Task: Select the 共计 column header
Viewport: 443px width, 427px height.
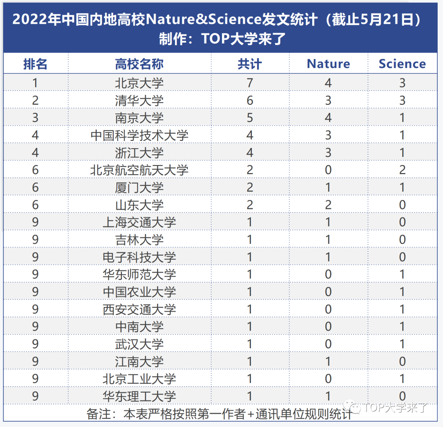Action: pos(249,64)
